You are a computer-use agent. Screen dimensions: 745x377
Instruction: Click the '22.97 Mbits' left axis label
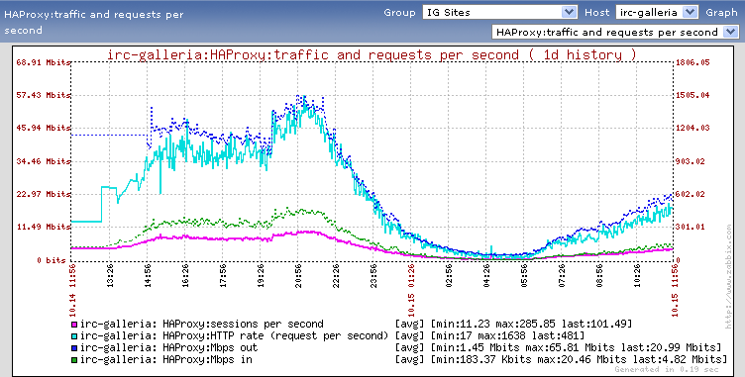[x=43, y=194]
